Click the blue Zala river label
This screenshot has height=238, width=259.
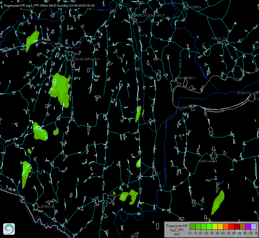166,124
